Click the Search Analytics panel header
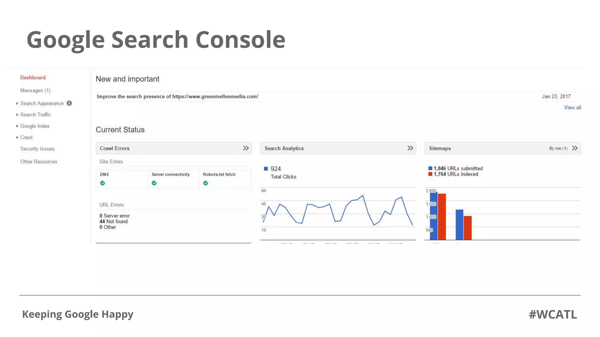 pos(338,148)
